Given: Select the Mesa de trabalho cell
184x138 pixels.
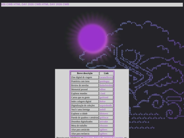Looking at the screenshot, I should coord(85,125).
